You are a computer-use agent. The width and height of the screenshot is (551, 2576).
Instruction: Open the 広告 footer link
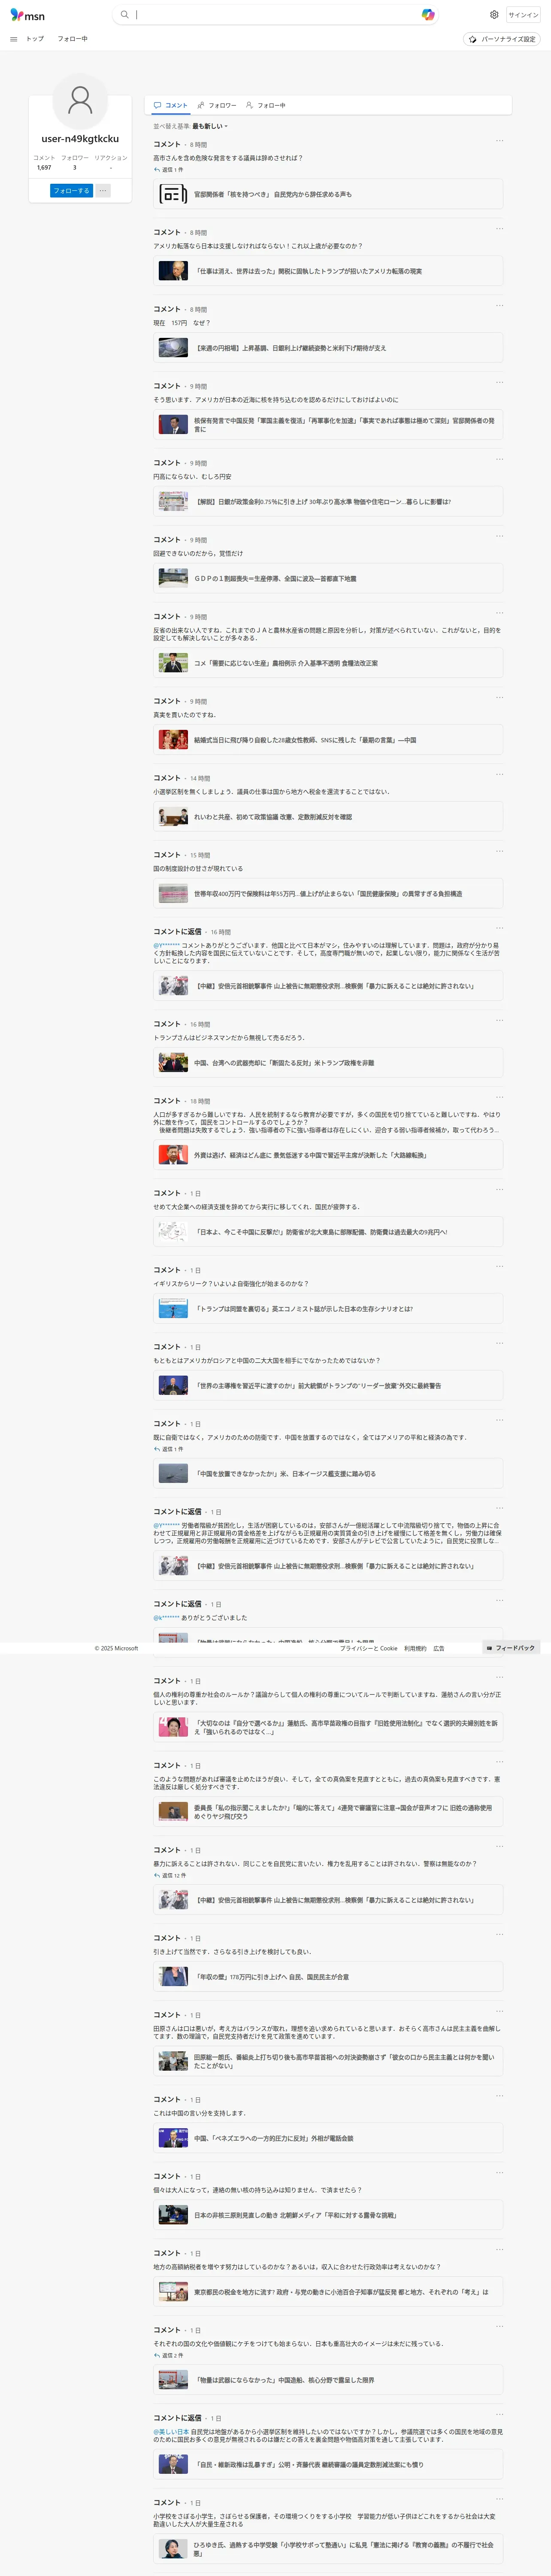coord(439,1648)
